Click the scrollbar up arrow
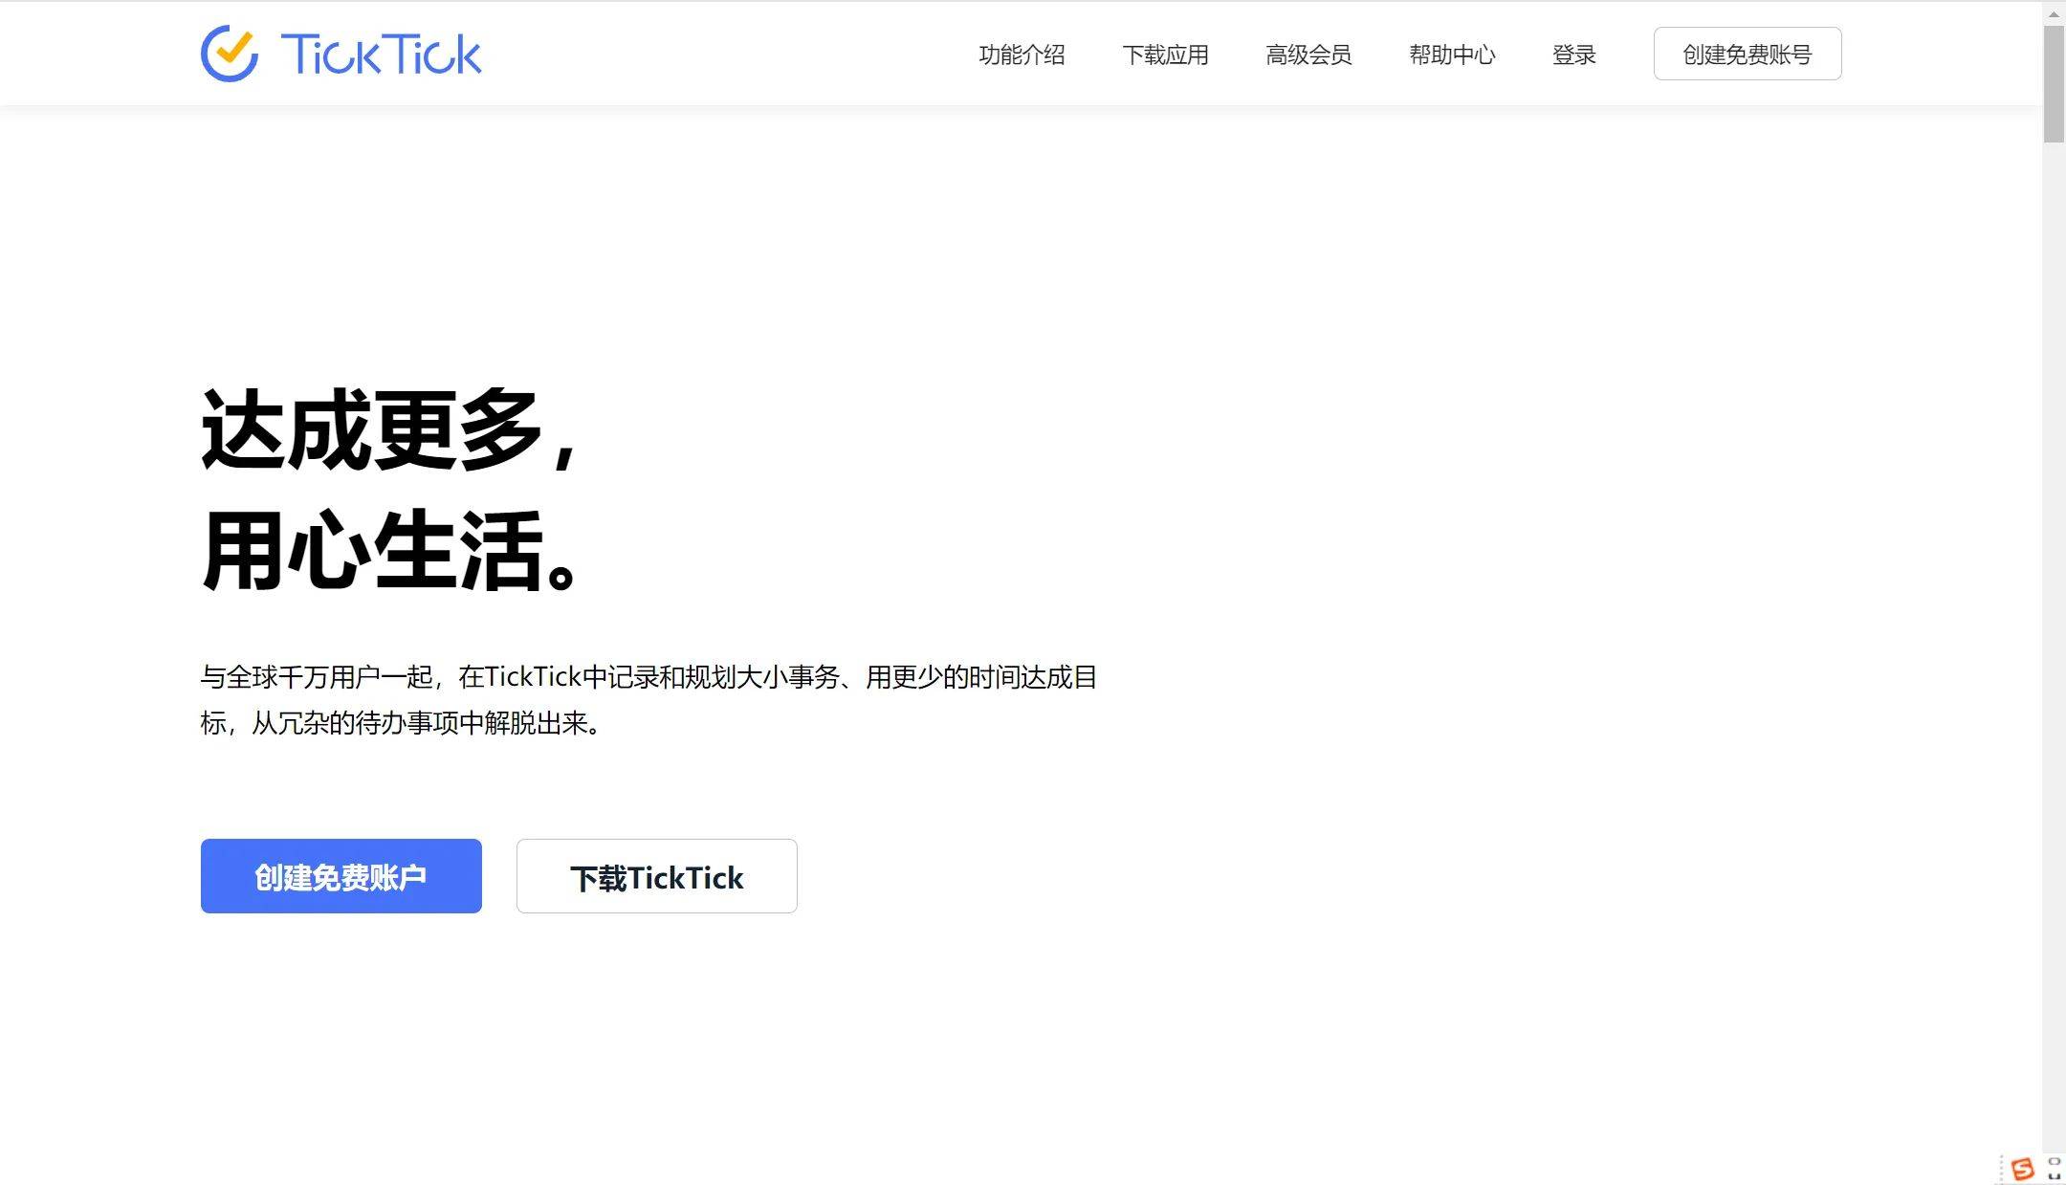Screen dimensions: 2066x1185 click(2054, 13)
